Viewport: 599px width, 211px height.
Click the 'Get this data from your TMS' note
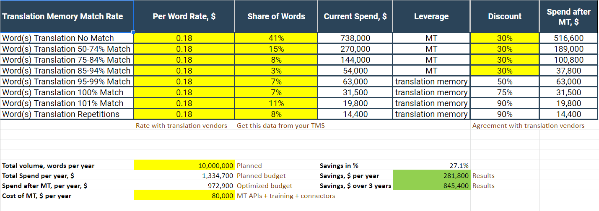tap(281, 125)
